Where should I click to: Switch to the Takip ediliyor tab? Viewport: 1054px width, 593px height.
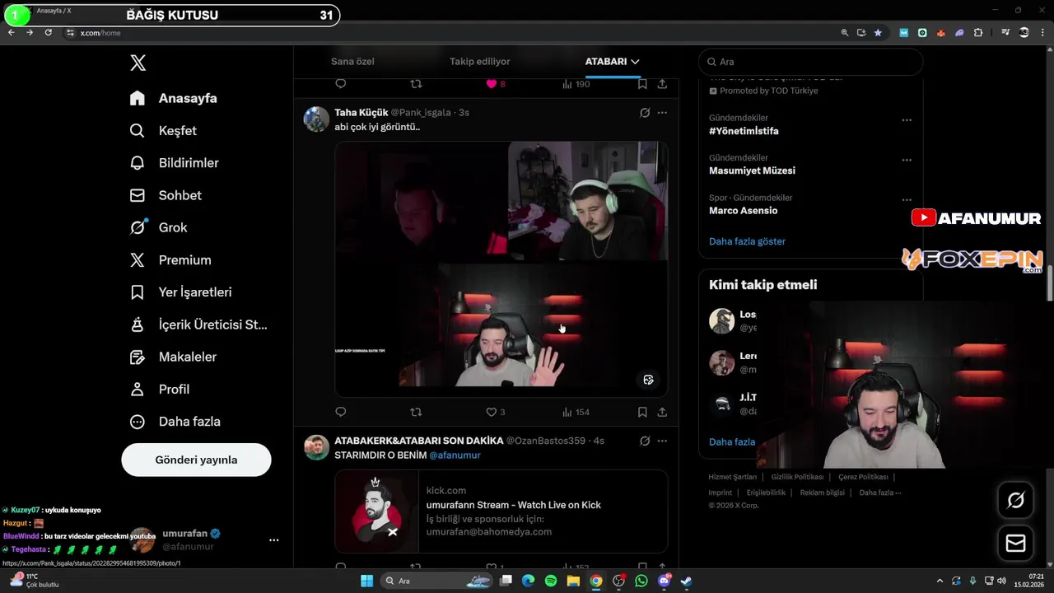click(x=479, y=62)
